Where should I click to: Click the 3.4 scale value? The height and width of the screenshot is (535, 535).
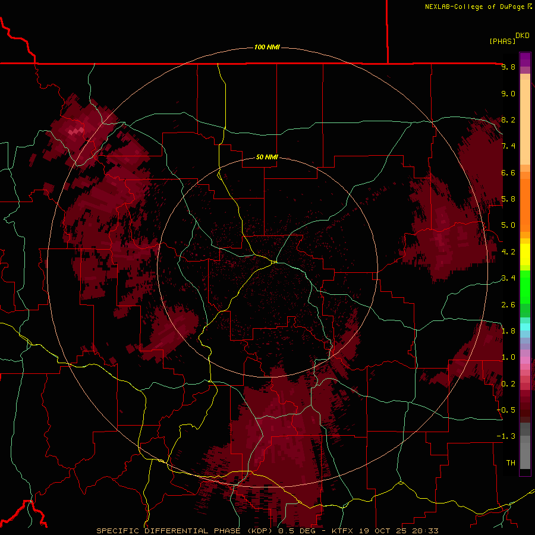click(x=508, y=278)
